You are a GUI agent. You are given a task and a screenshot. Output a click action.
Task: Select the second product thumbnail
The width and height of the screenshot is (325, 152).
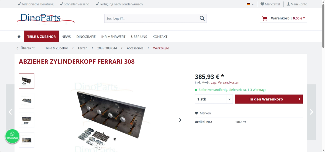[x=27, y=100]
